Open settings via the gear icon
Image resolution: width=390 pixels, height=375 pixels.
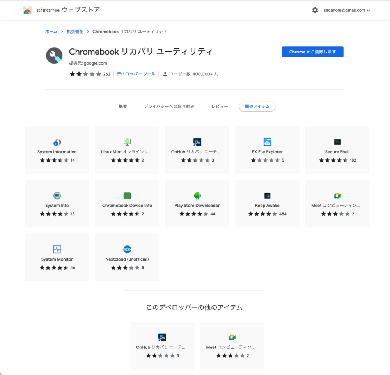pyautogui.click(x=315, y=10)
